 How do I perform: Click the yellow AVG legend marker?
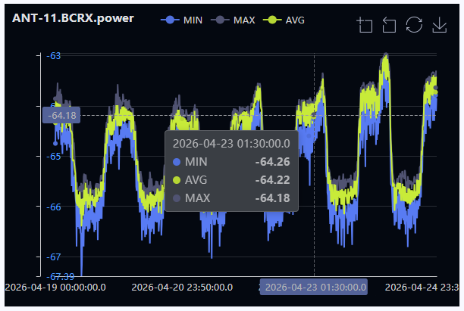[272, 20]
